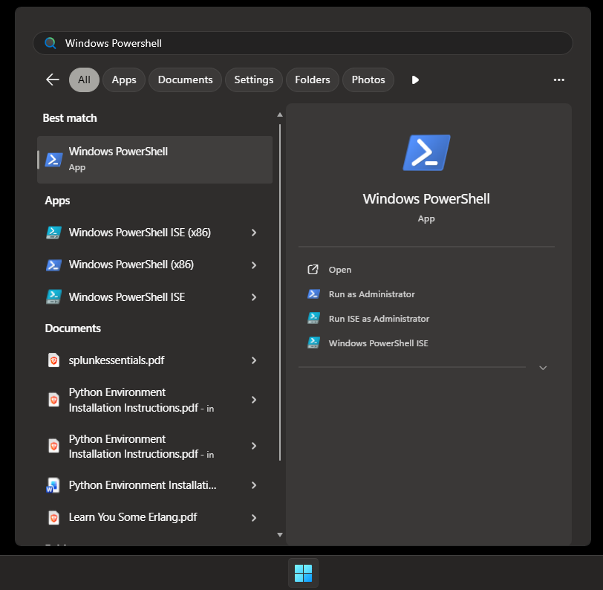Click the Windows PowerShell ISE app icon in list

[53, 297]
